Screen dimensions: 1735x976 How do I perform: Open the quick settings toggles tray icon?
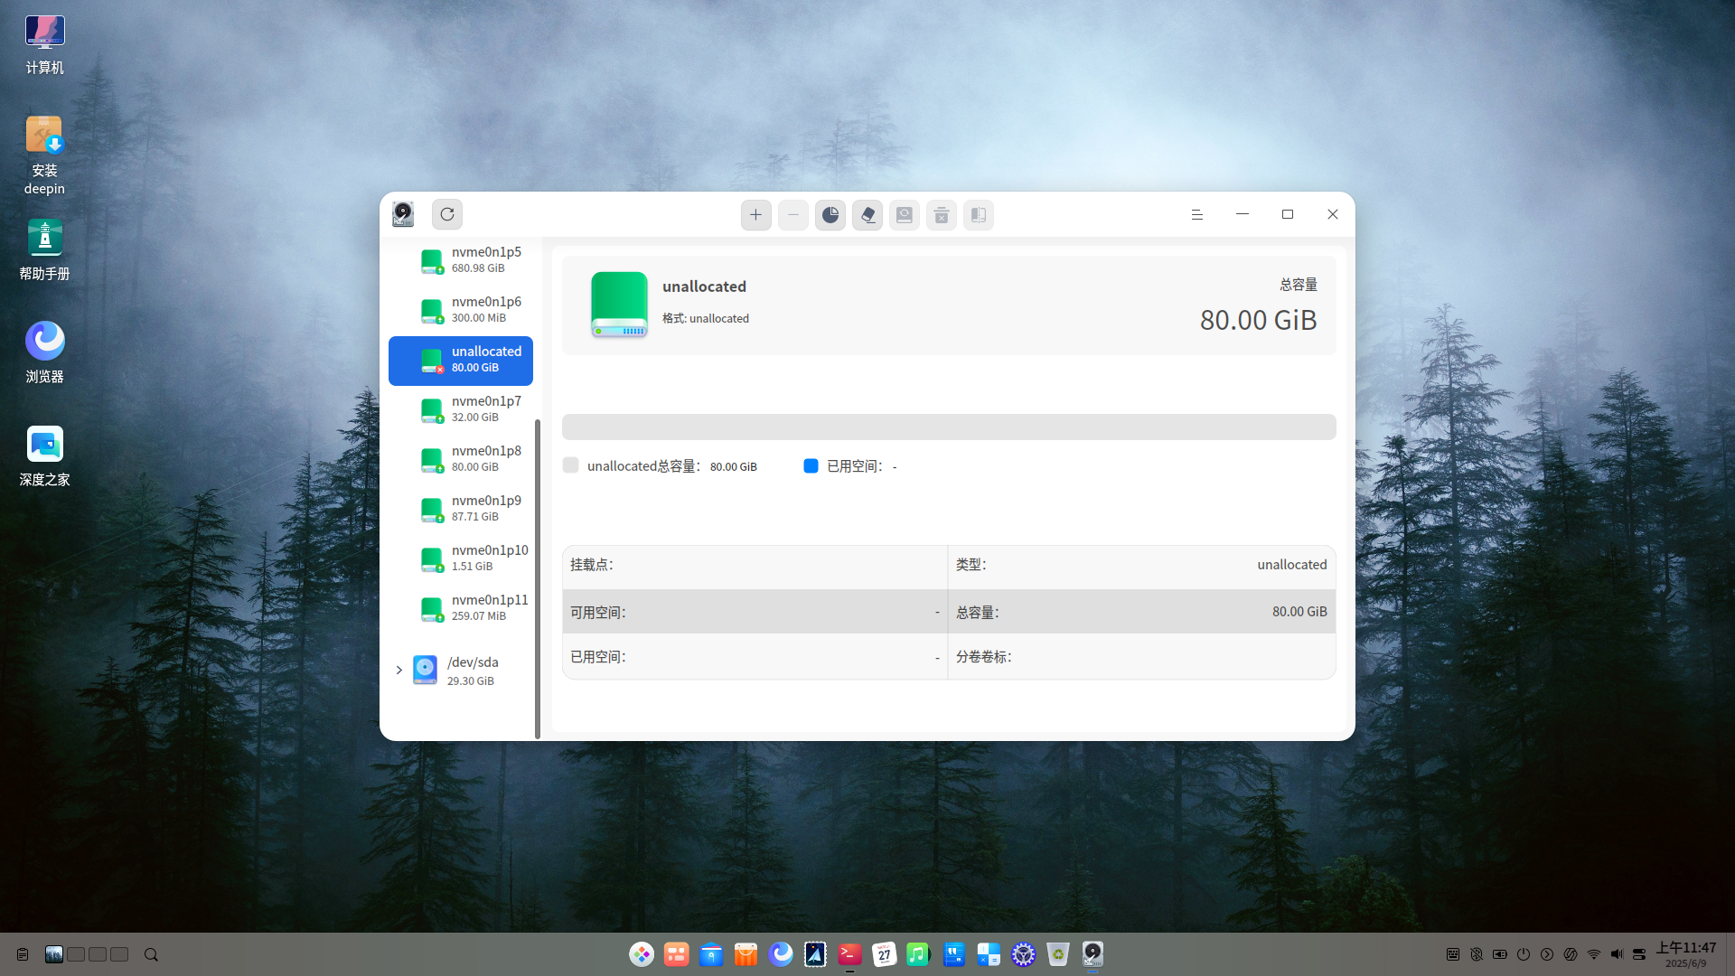coord(1639,954)
